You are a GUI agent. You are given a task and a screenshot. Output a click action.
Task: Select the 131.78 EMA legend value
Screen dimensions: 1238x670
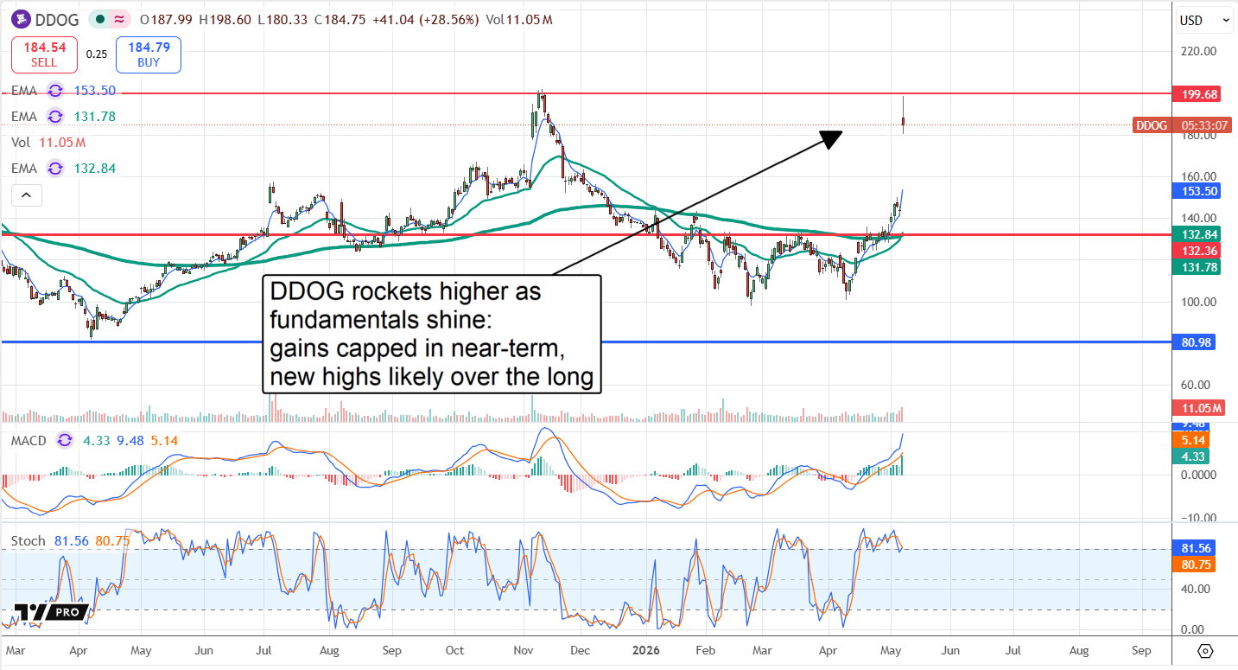click(95, 117)
